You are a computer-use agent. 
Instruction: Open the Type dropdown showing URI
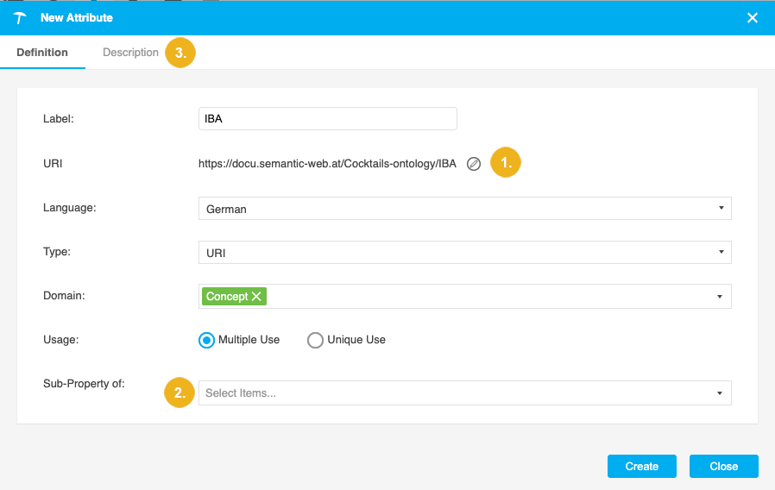[464, 253]
